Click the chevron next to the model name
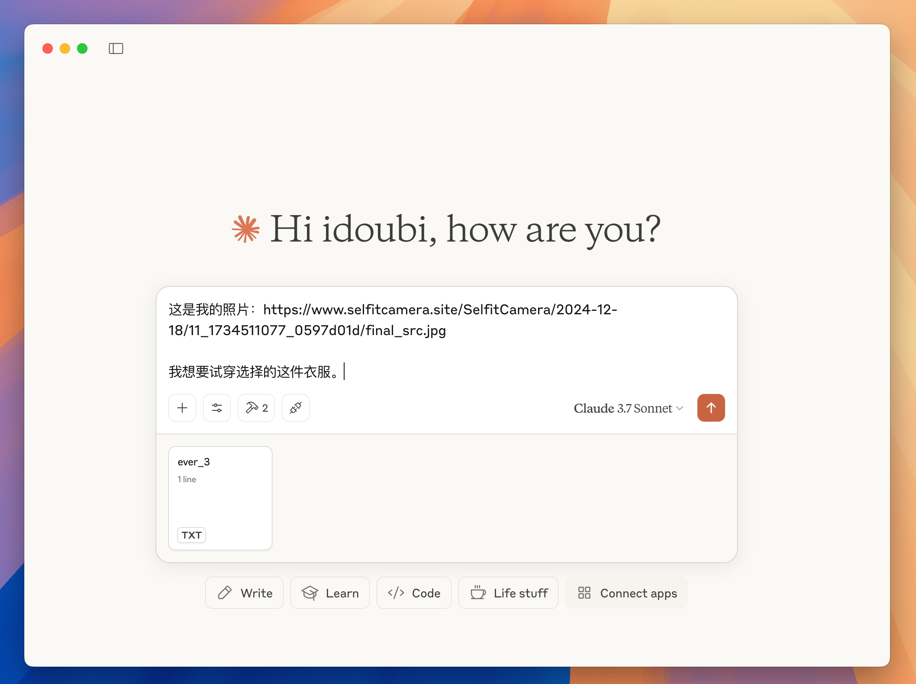The height and width of the screenshot is (684, 916). (680, 408)
